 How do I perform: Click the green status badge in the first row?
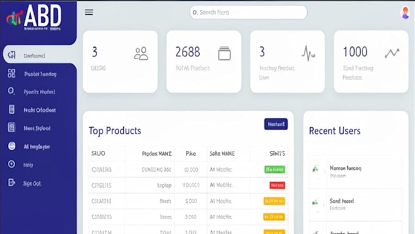[x=275, y=169]
